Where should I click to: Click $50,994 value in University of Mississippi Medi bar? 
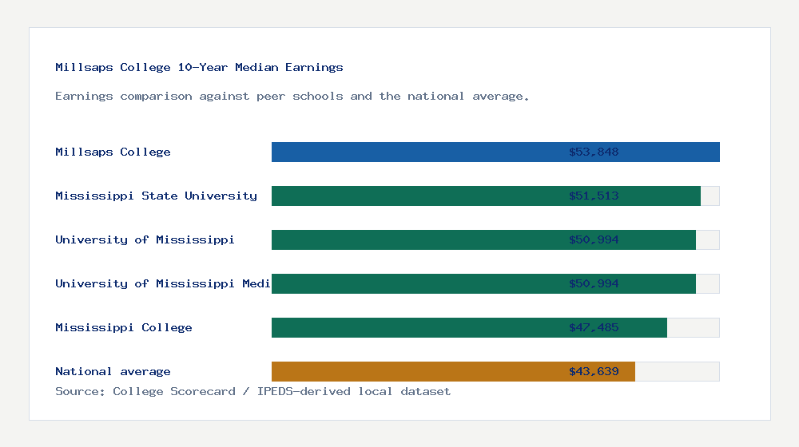pos(594,283)
